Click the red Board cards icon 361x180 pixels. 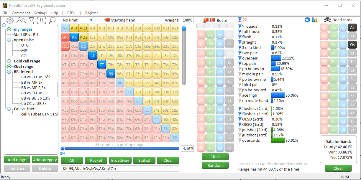click(209, 20)
